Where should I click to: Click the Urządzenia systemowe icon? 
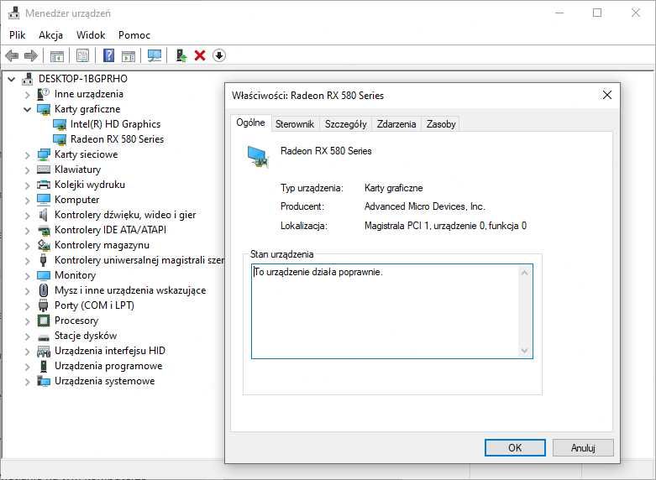click(x=44, y=381)
